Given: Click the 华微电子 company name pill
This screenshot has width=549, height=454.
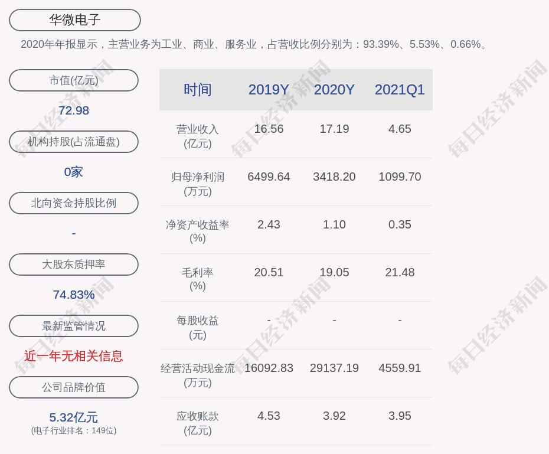Looking at the screenshot, I should 75,20.
